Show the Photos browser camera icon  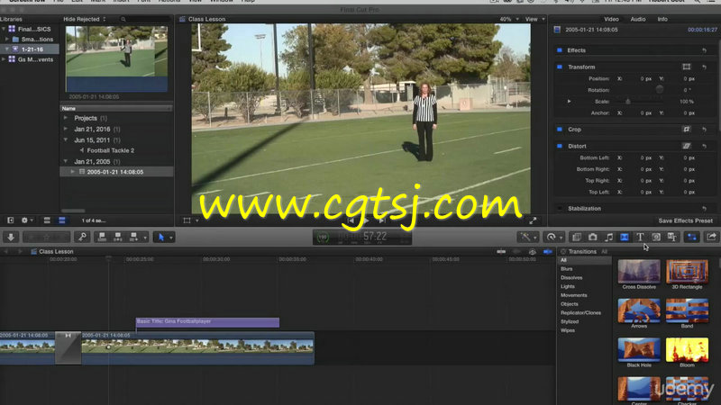point(592,237)
